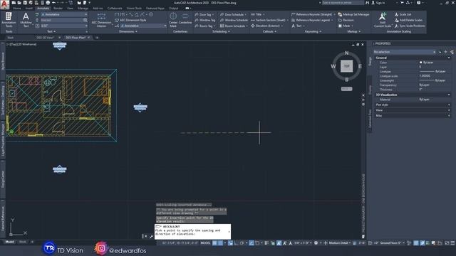
Task: Click the Plot printer icon in quick access toolbar
Action: click(x=48, y=3)
